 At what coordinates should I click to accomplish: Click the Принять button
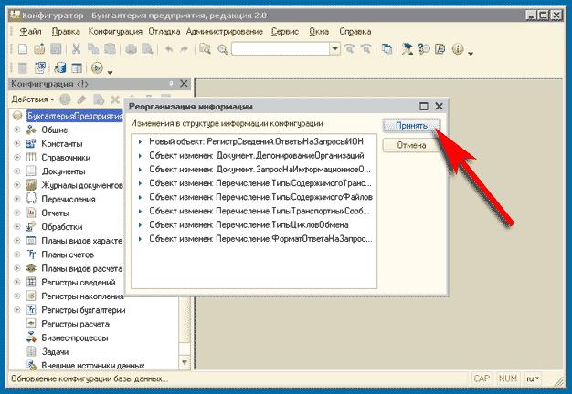(x=411, y=125)
